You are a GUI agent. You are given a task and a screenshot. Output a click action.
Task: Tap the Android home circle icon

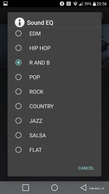[x=54, y=188]
